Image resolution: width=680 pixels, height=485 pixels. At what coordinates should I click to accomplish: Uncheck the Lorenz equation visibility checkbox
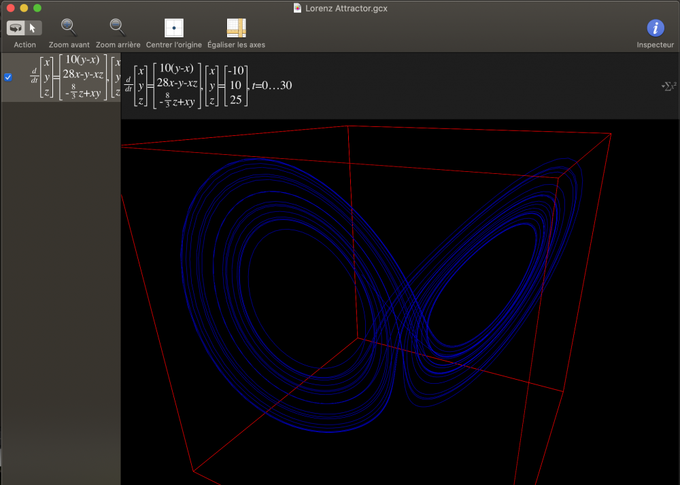point(8,77)
